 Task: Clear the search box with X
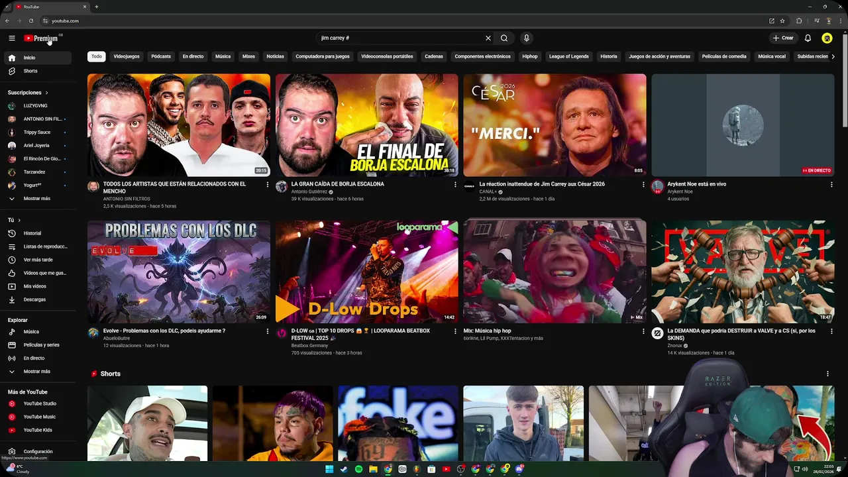tap(488, 38)
